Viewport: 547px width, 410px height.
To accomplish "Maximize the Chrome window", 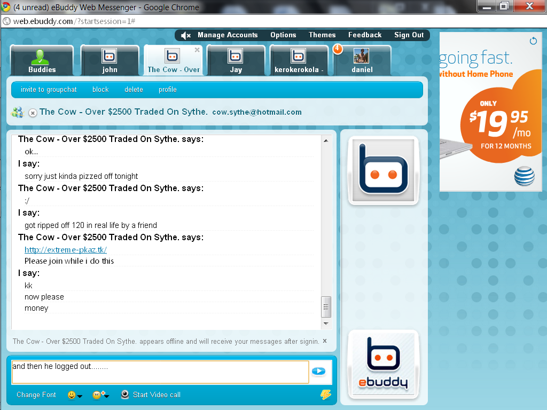I will point(504,6).
